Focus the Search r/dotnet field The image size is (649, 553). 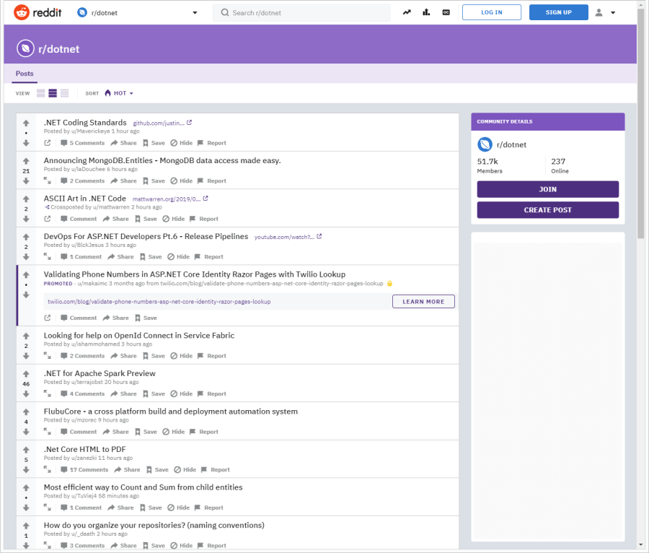point(301,13)
